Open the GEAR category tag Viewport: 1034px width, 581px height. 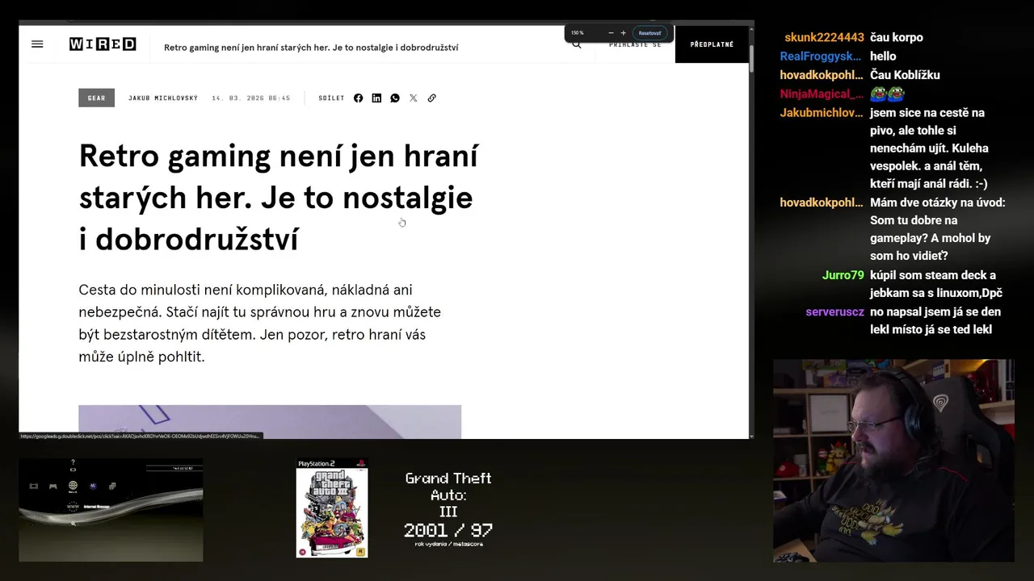[x=96, y=98]
